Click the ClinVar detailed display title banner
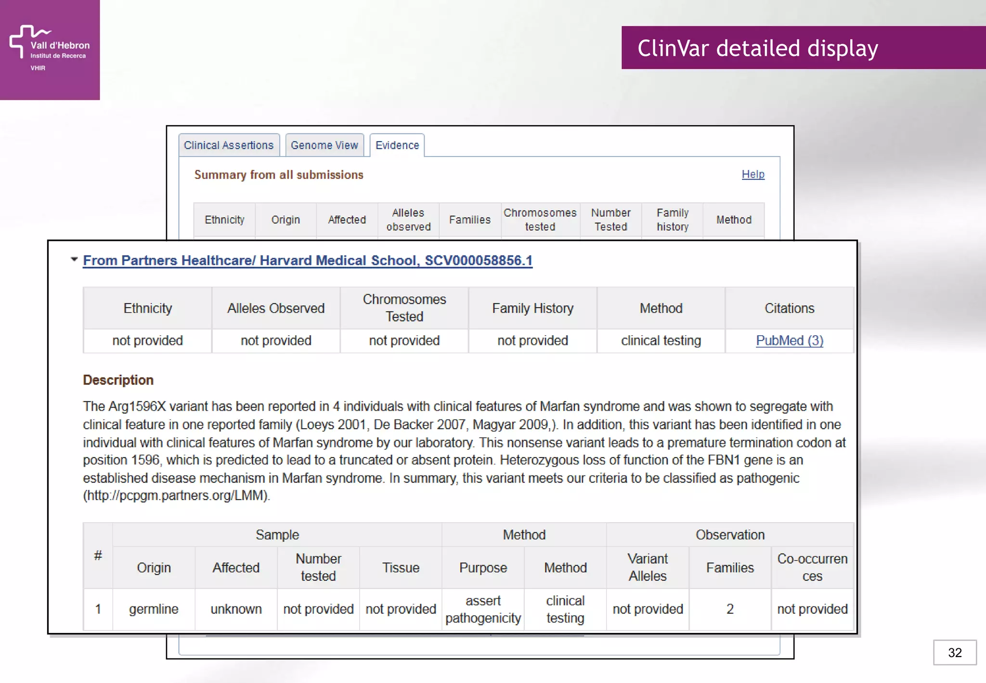 (x=803, y=48)
